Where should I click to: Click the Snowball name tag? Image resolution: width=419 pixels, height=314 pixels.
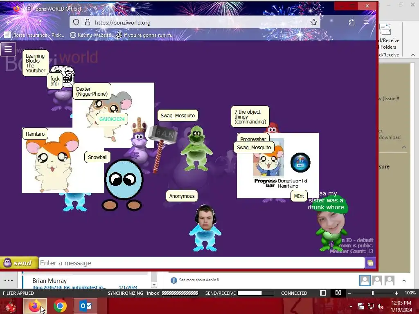tap(98, 157)
